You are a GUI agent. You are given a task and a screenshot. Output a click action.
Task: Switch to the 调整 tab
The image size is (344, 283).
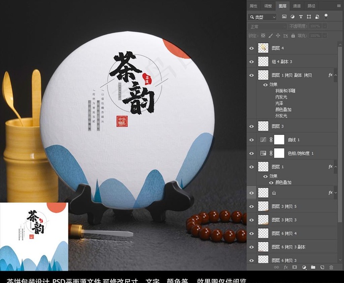pyautogui.click(x=268, y=6)
